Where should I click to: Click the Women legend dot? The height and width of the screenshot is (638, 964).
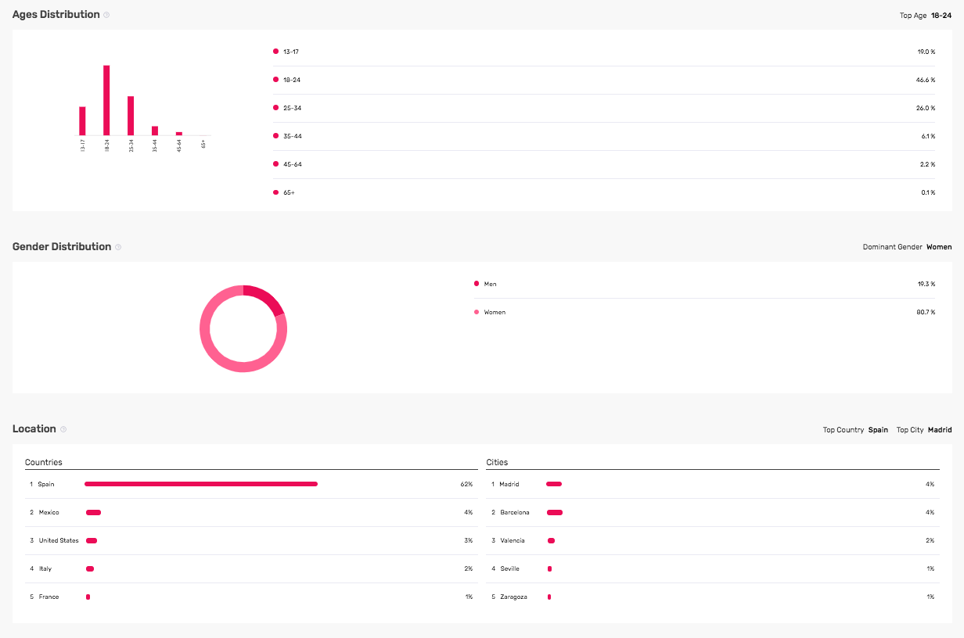(477, 312)
